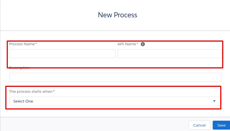The image size is (230, 131).
Task: Click the Select One placeholder text
Action: [23, 101]
